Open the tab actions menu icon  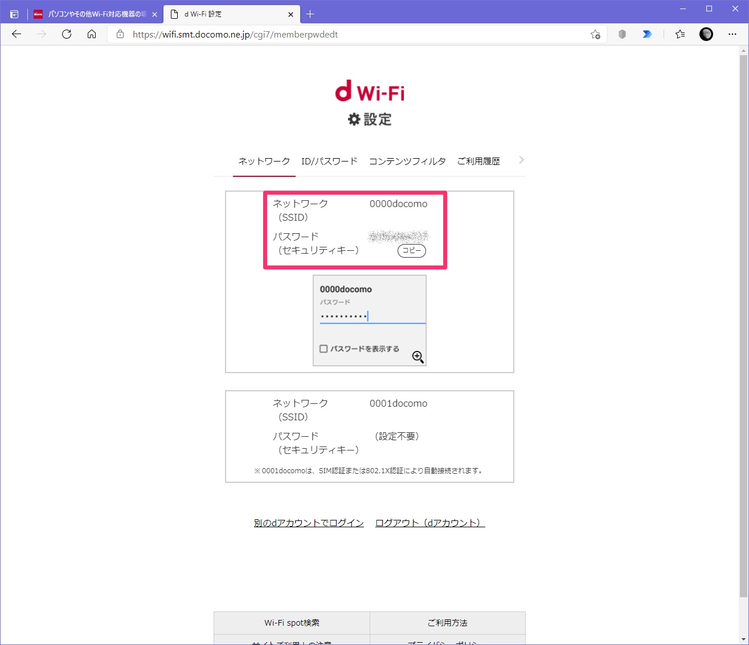tap(14, 14)
